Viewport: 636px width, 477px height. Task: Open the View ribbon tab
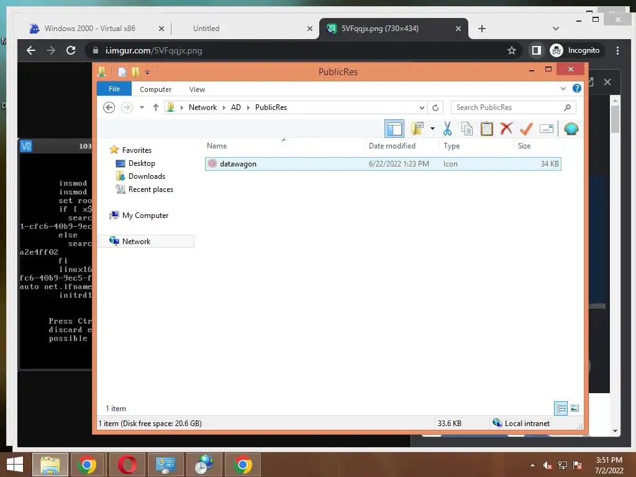pos(197,89)
